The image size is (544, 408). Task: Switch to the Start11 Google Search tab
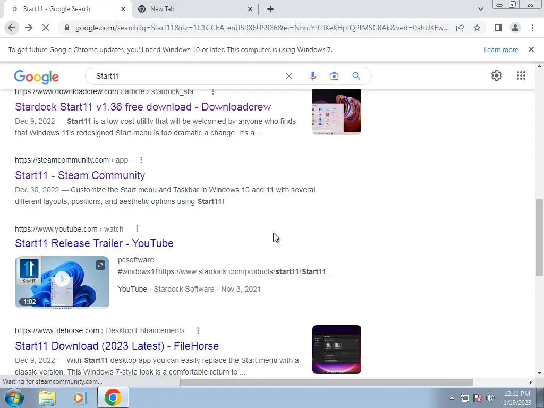(67, 9)
